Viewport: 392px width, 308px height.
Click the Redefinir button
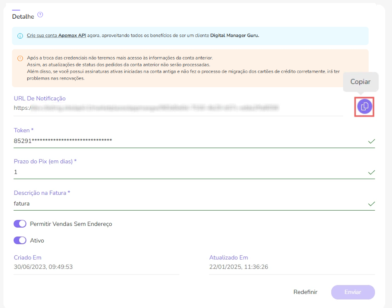305,292
